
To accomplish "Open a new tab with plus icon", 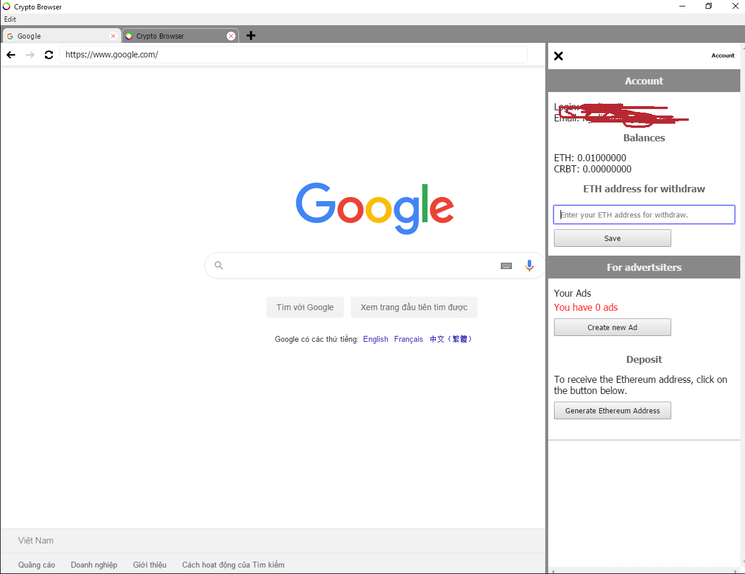I will tap(251, 36).
